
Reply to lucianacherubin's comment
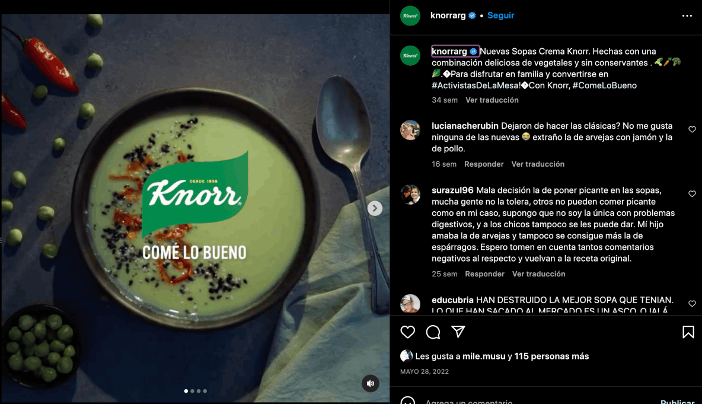pos(484,164)
